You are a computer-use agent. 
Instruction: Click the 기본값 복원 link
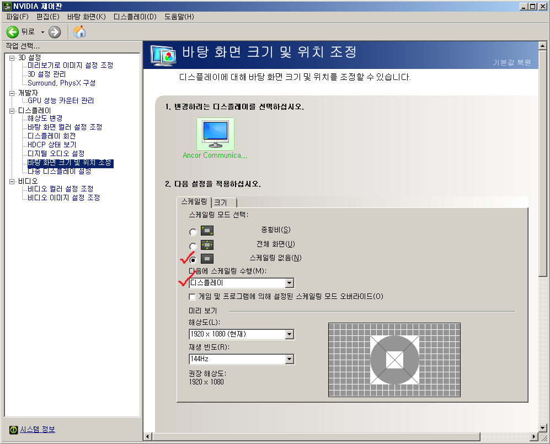tap(512, 62)
